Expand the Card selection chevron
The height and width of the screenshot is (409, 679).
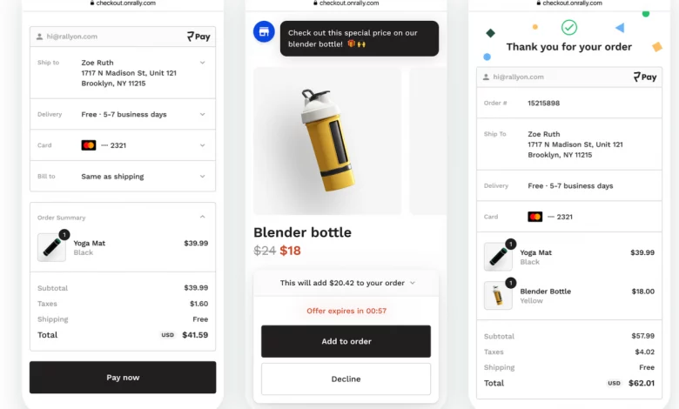(202, 145)
